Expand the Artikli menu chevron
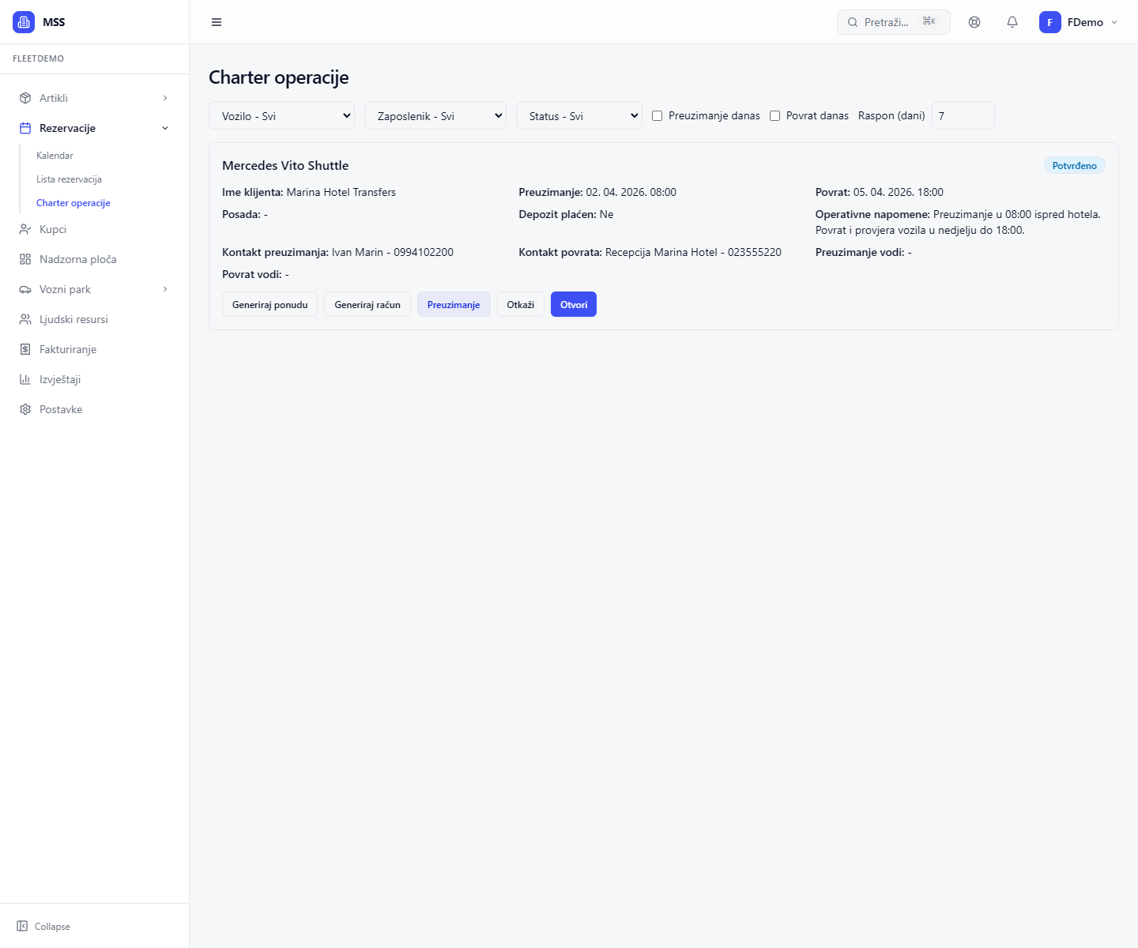This screenshot has width=1138, height=948. point(165,98)
